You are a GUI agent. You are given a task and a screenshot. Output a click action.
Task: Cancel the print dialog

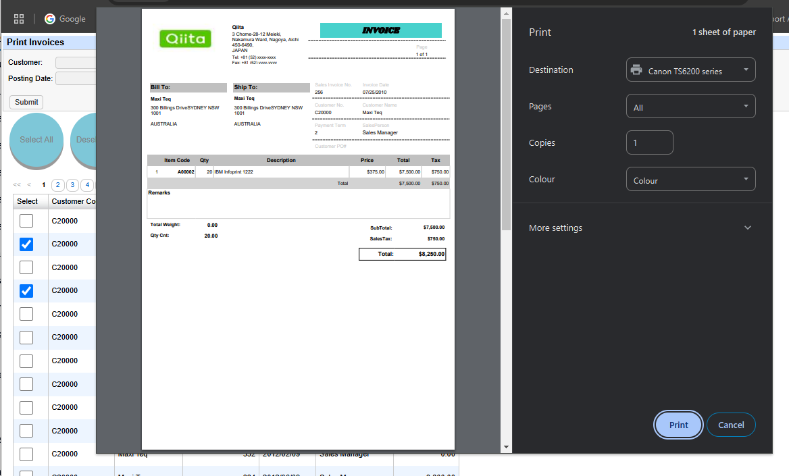click(731, 425)
